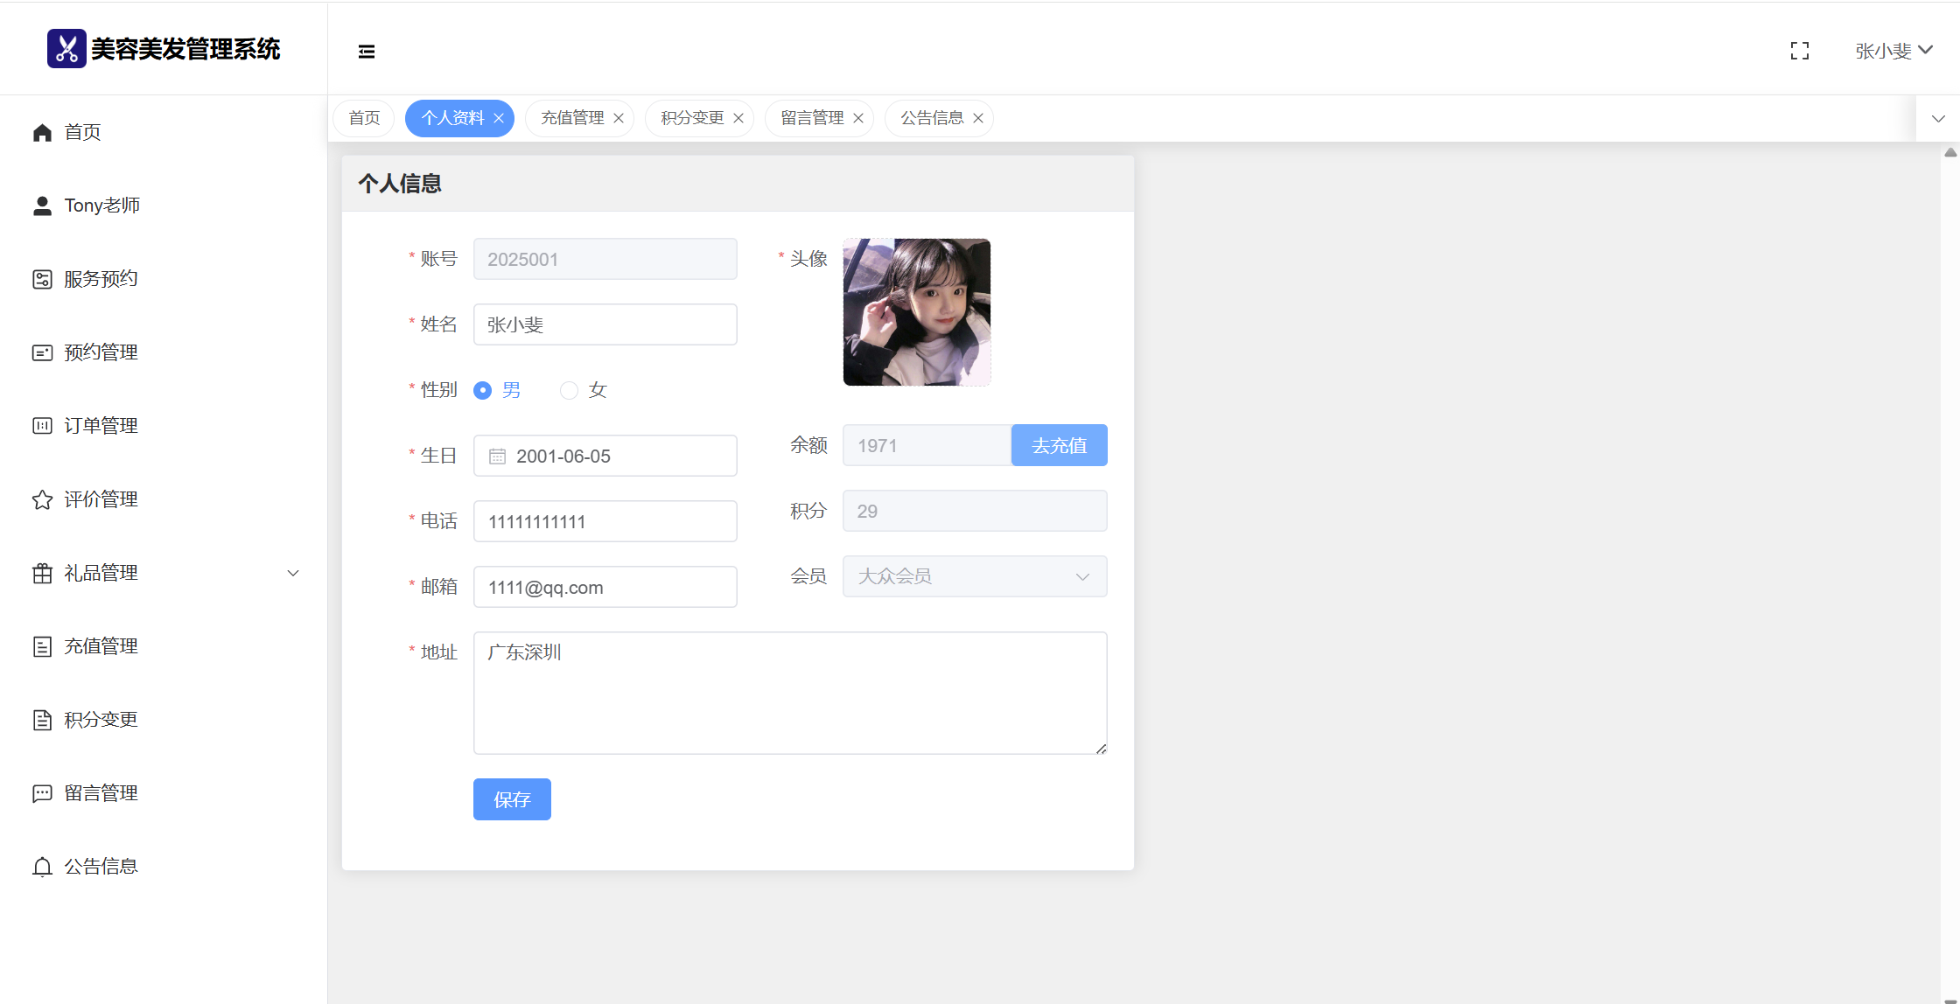Expand the 礼品管理 submenu chevron

[x=293, y=573]
